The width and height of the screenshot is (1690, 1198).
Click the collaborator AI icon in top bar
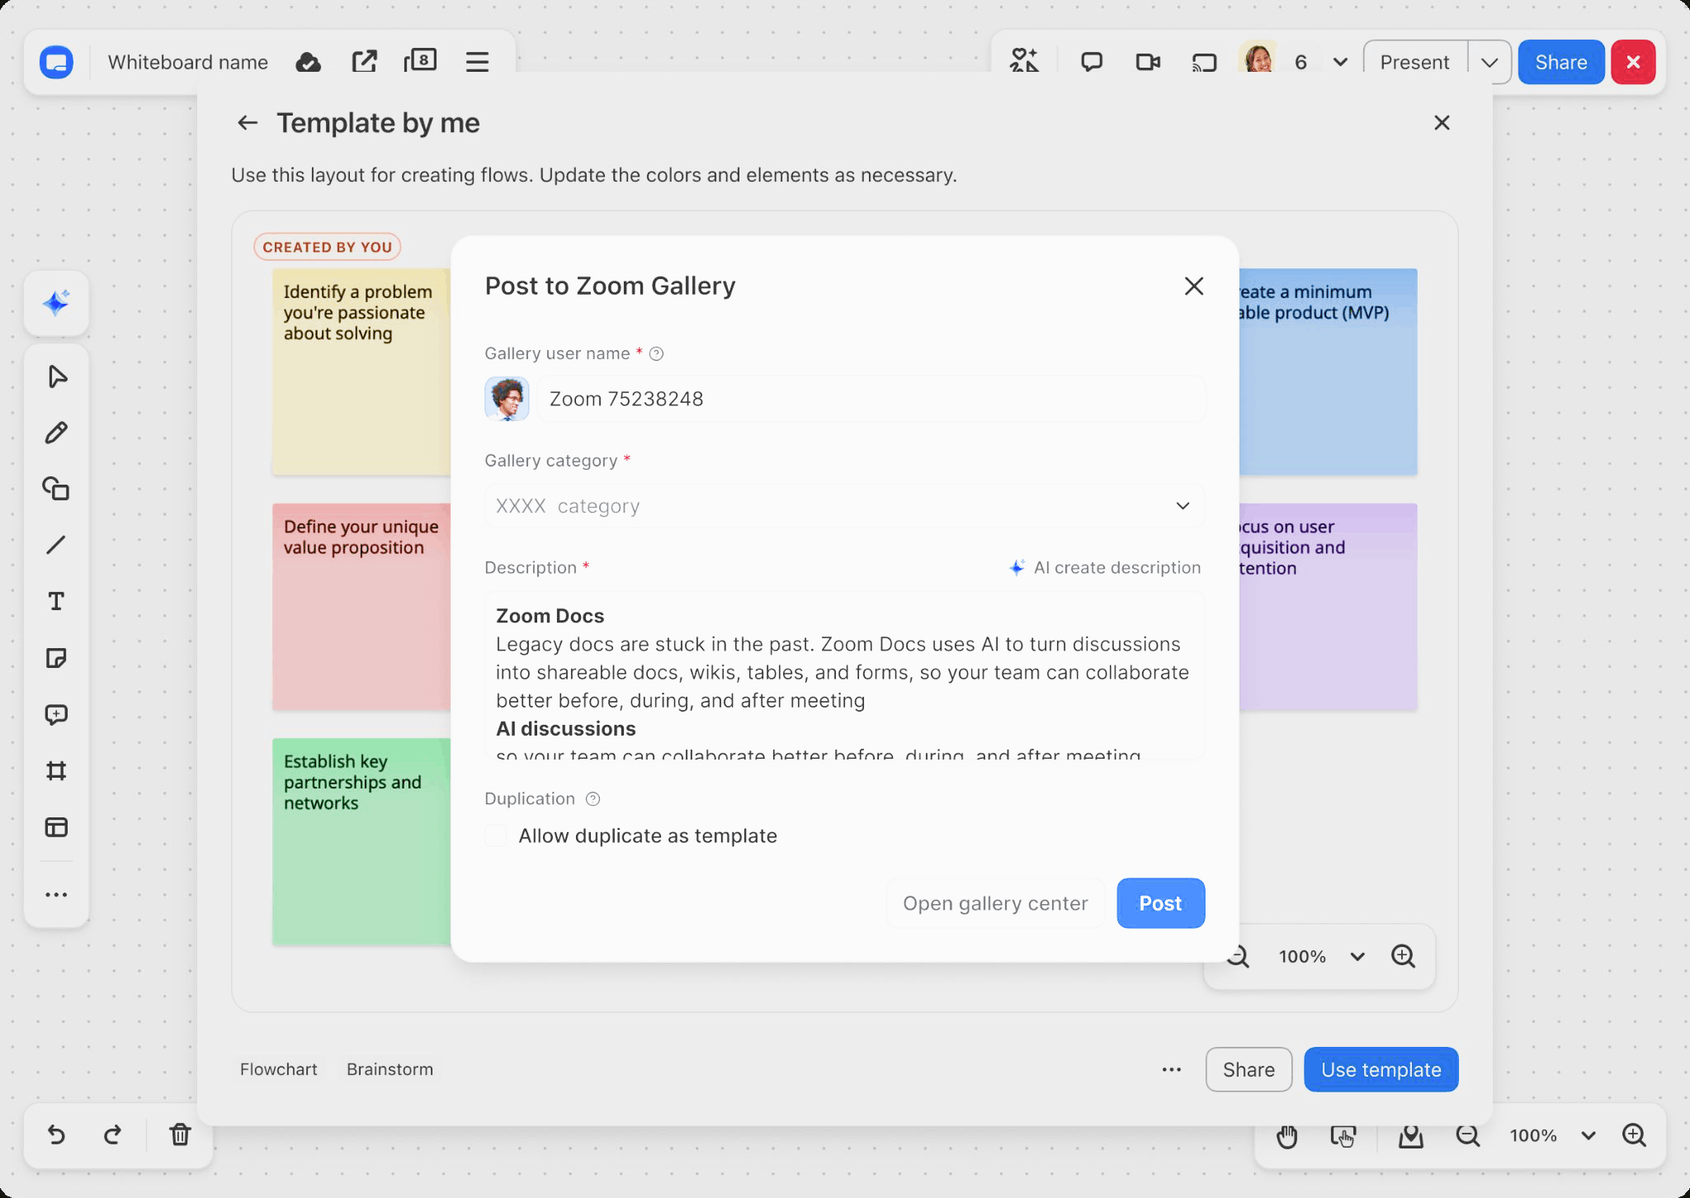tap(1024, 60)
